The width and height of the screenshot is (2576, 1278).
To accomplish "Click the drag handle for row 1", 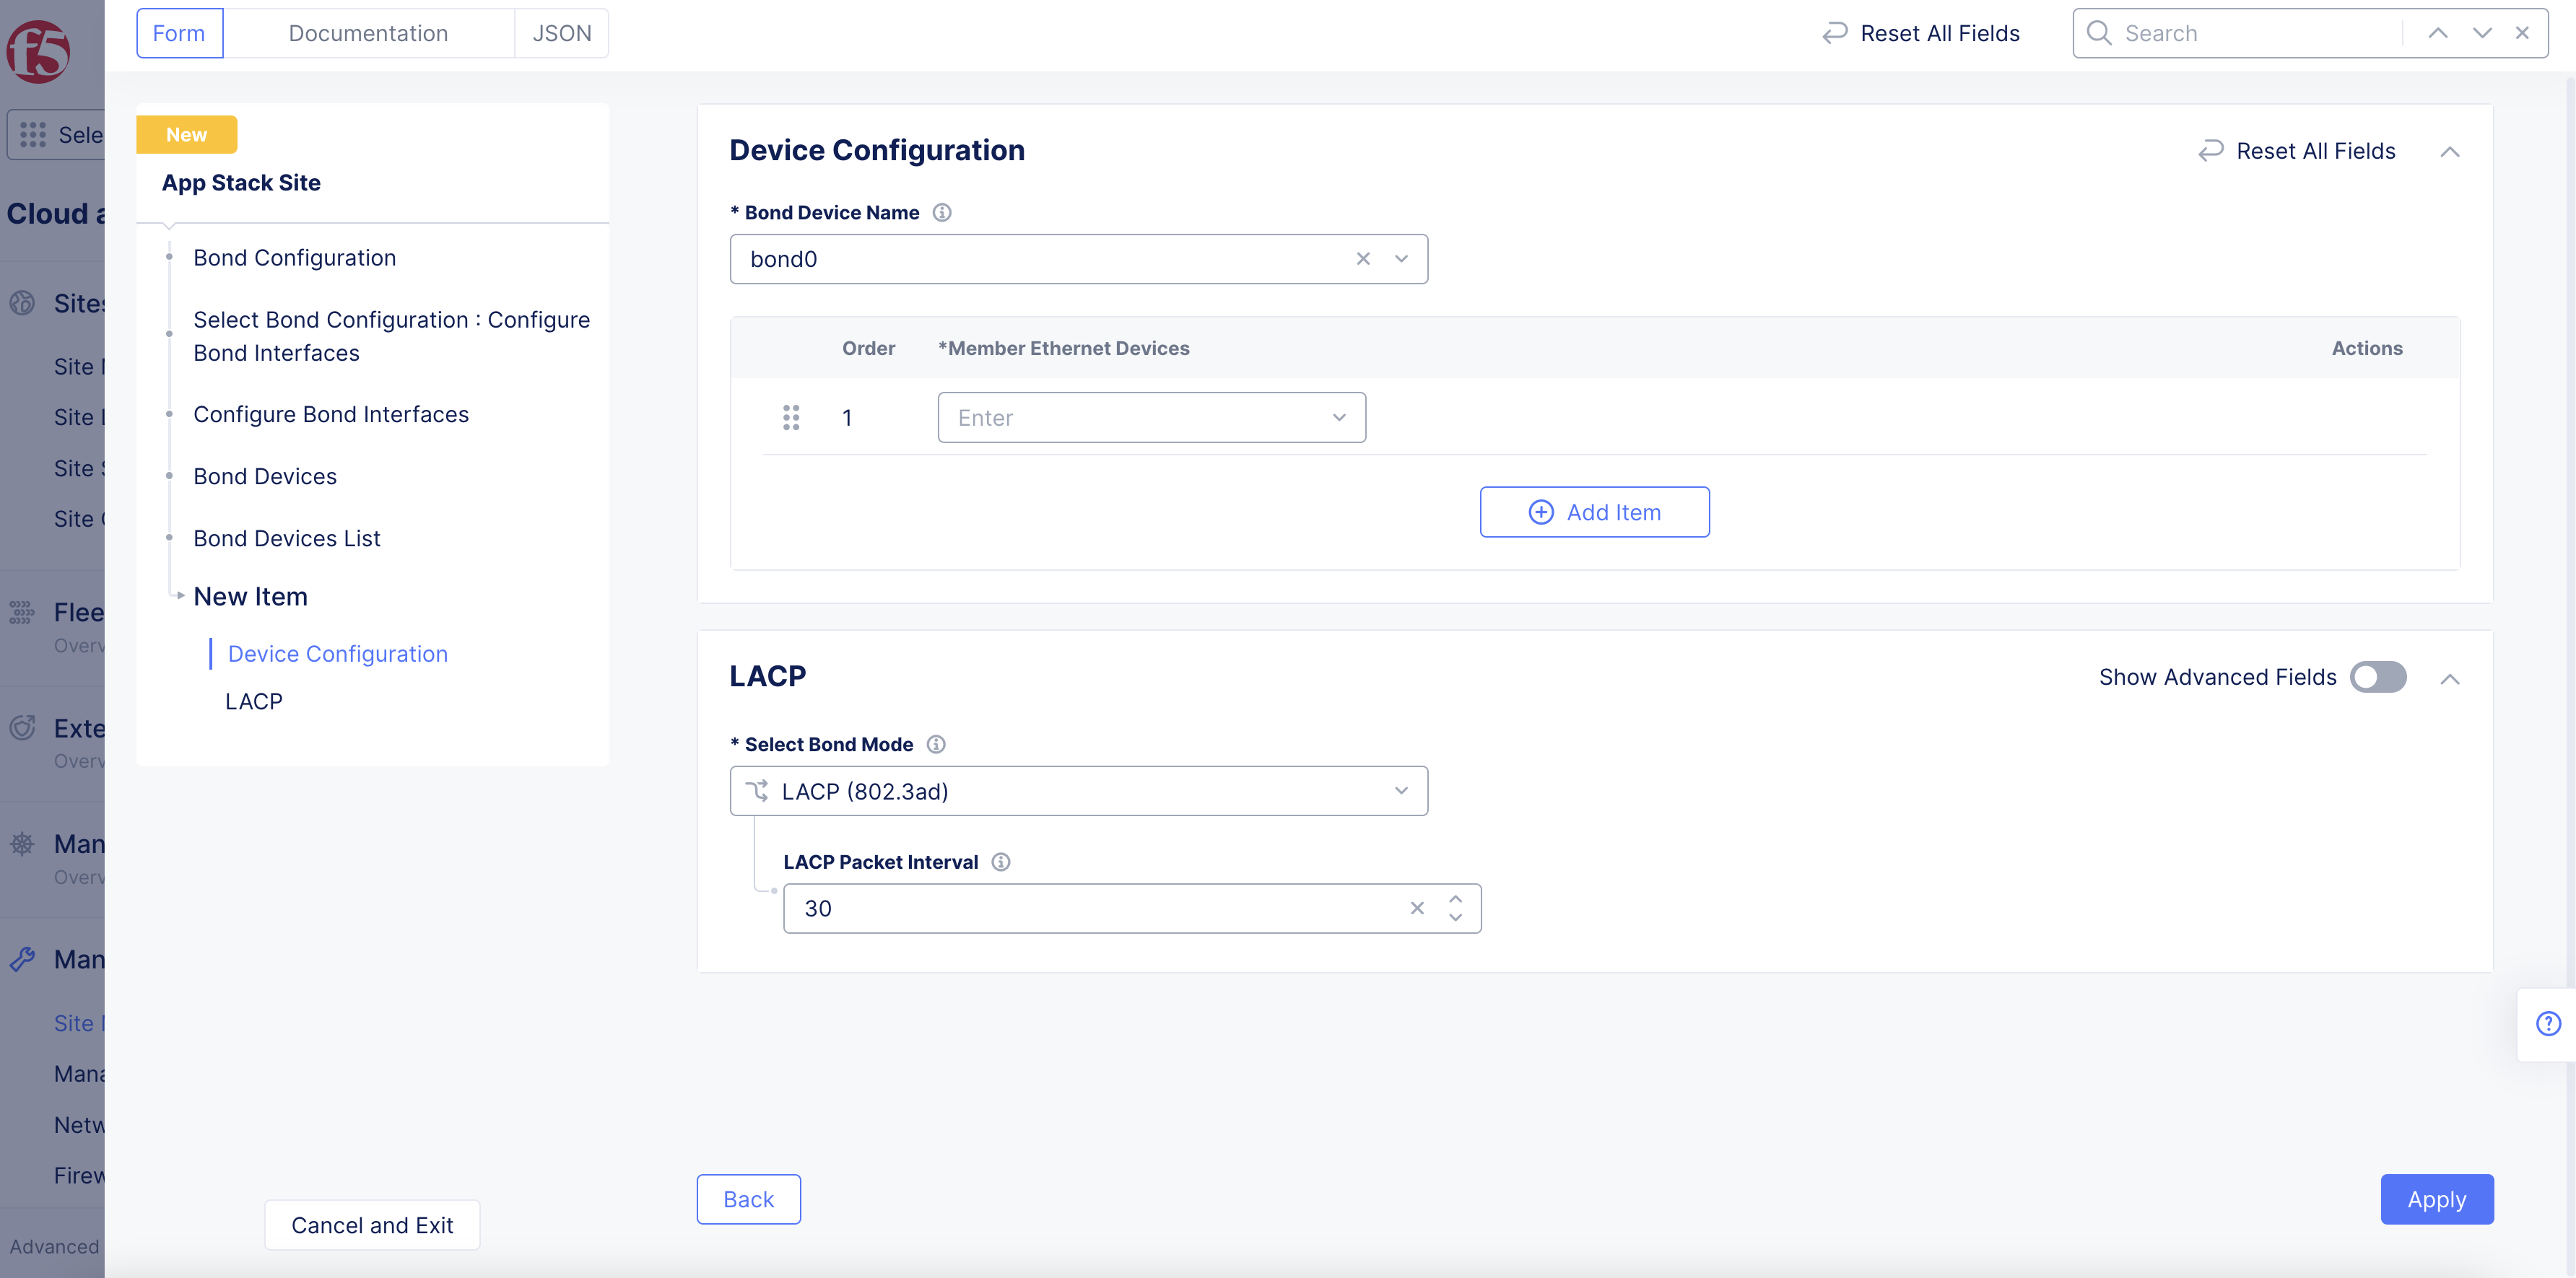I will coord(791,418).
